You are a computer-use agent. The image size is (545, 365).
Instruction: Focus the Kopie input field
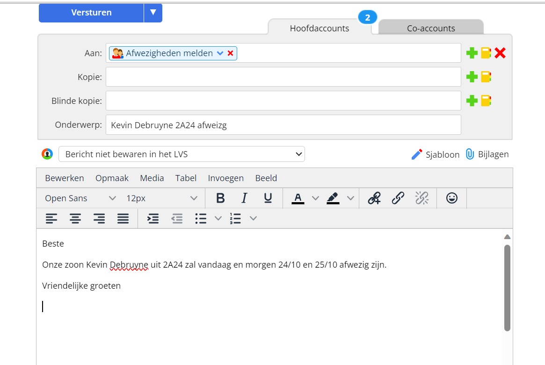283,77
